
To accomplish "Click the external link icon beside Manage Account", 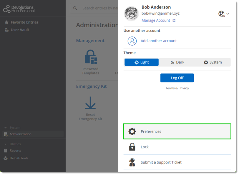I will [174, 20].
